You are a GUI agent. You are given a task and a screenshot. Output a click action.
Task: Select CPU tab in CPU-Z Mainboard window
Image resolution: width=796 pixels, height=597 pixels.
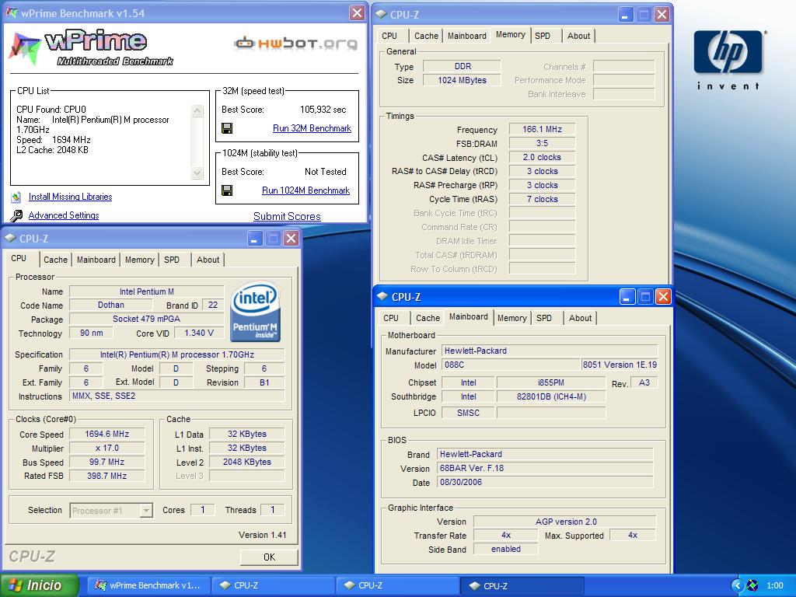tap(391, 318)
